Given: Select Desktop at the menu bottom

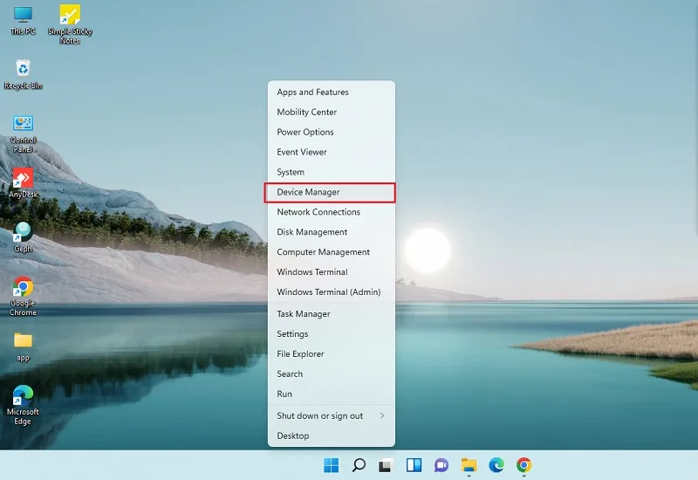Looking at the screenshot, I should coord(332,436).
